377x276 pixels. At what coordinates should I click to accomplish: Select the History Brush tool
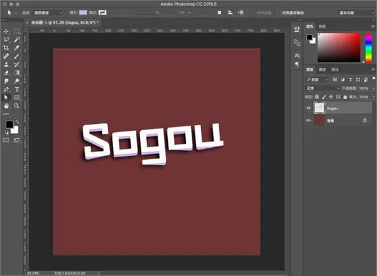[x=16, y=65]
